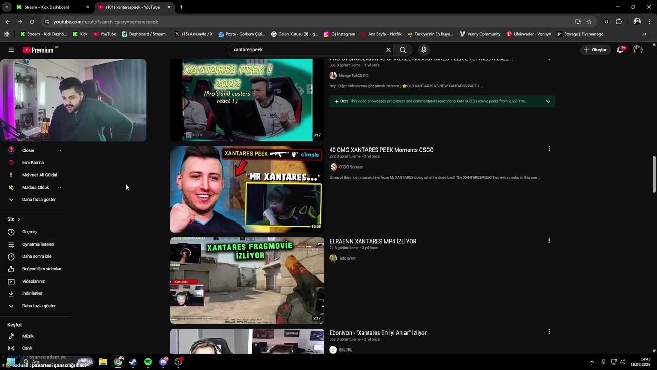
Task: Clear the search box with X
Action: (388, 50)
